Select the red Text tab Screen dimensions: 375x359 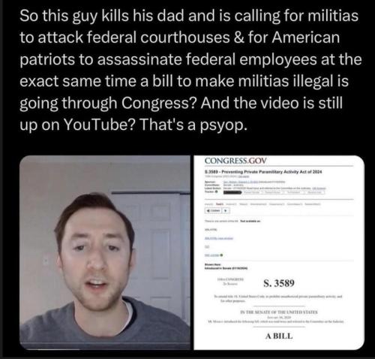tap(220, 204)
